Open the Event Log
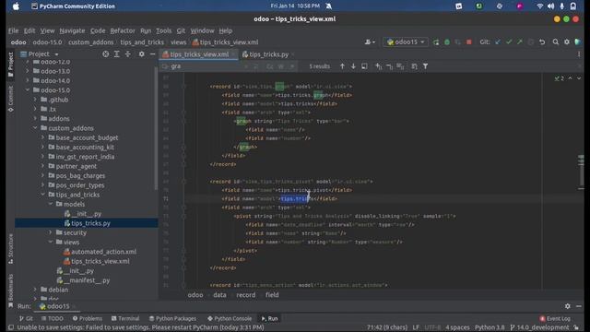590x332 pixels. click(555, 318)
